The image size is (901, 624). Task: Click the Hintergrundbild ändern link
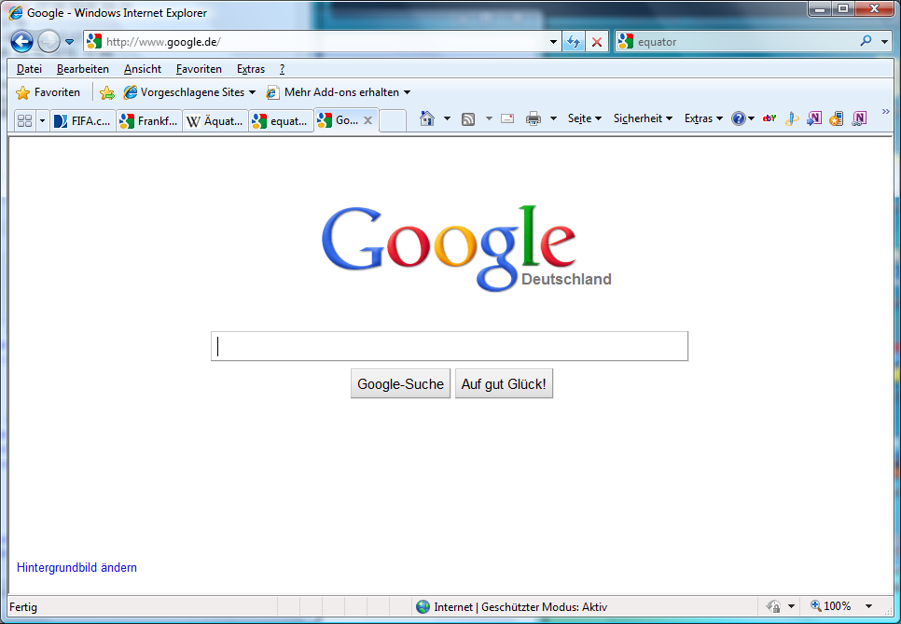point(76,567)
